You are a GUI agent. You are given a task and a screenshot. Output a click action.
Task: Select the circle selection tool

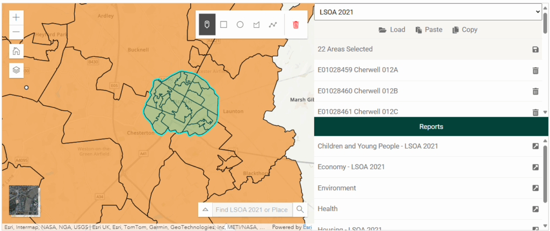coord(240,25)
